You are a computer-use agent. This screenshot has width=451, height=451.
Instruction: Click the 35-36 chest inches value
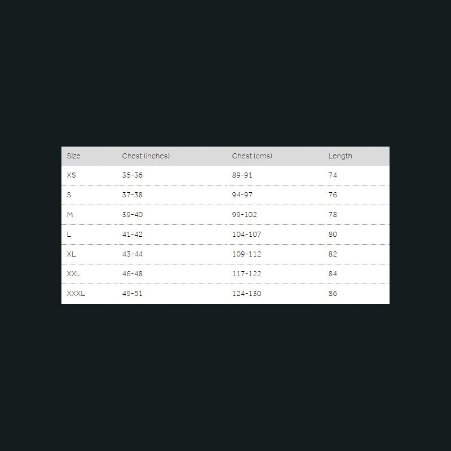(x=132, y=175)
